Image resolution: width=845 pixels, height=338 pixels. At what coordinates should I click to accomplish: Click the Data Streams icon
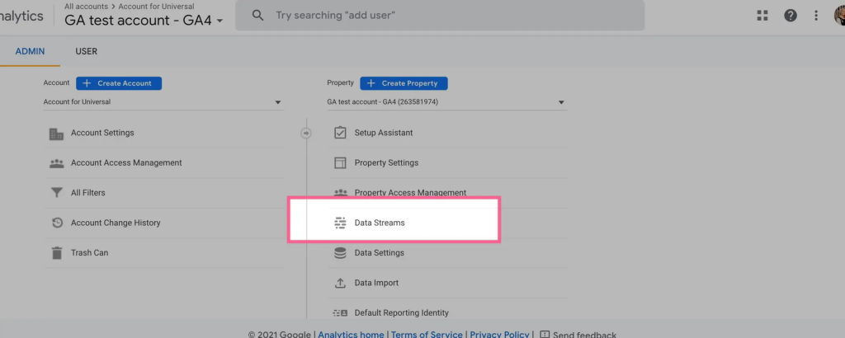pos(340,223)
